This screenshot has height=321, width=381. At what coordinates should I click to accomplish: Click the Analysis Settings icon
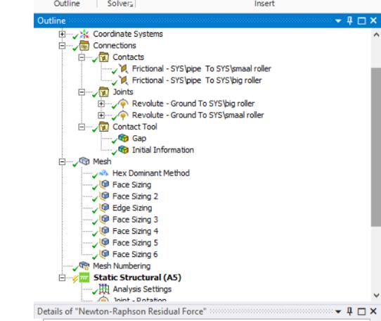point(104,289)
